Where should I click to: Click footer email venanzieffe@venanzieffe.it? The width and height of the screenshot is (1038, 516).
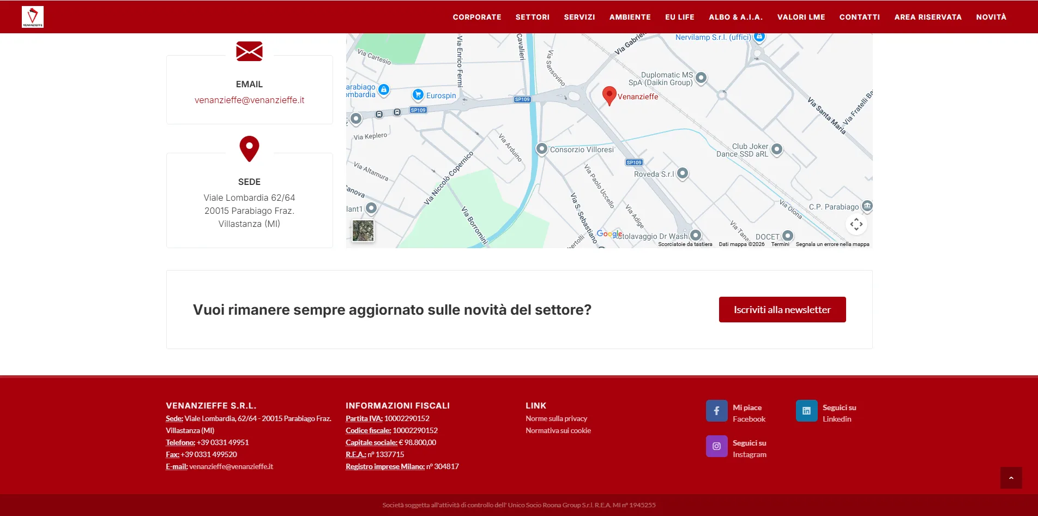(231, 466)
